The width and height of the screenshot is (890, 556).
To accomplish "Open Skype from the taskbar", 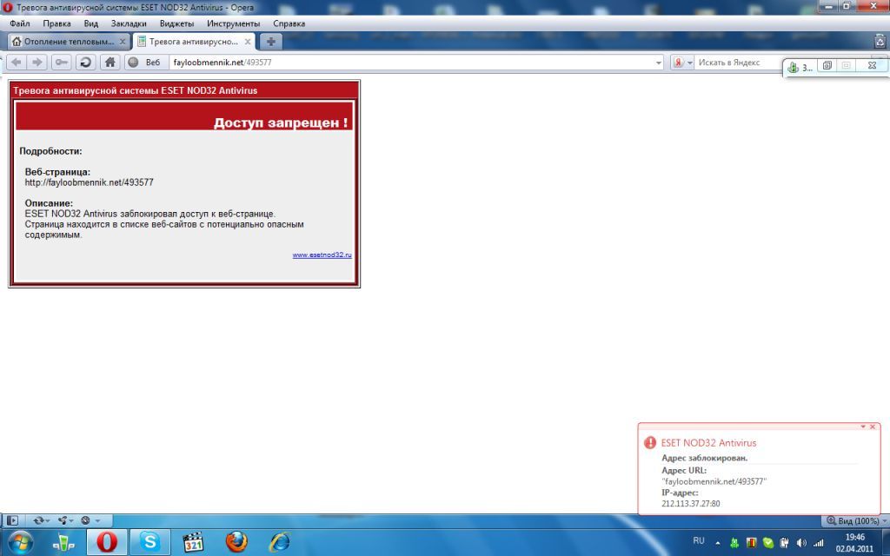I will point(149,542).
